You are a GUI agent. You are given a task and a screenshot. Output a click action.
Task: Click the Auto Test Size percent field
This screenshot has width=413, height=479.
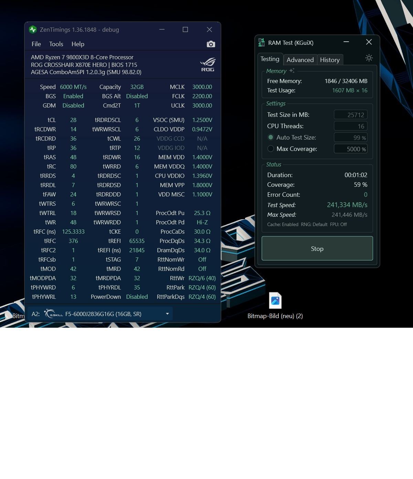point(350,137)
